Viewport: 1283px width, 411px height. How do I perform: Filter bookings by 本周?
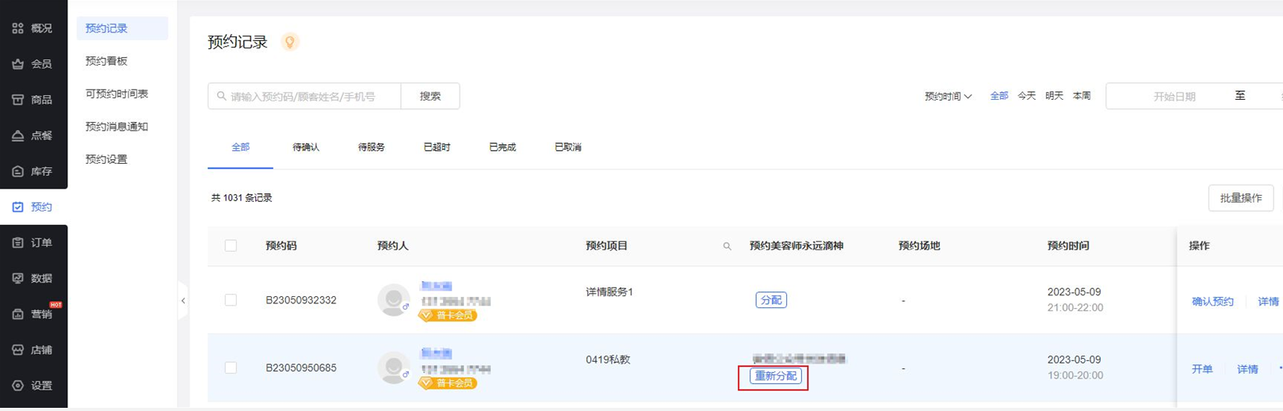(1082, 96)
